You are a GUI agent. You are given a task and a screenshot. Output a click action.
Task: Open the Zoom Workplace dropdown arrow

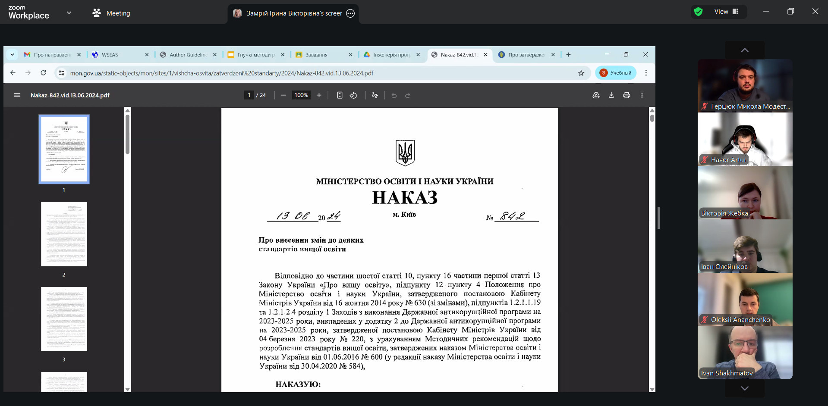click(x=69, y=13)
